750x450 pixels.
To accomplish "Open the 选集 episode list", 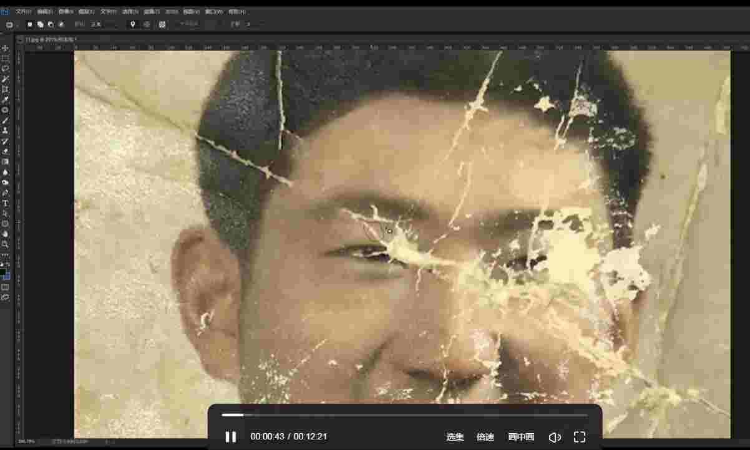I will [455, 437].
